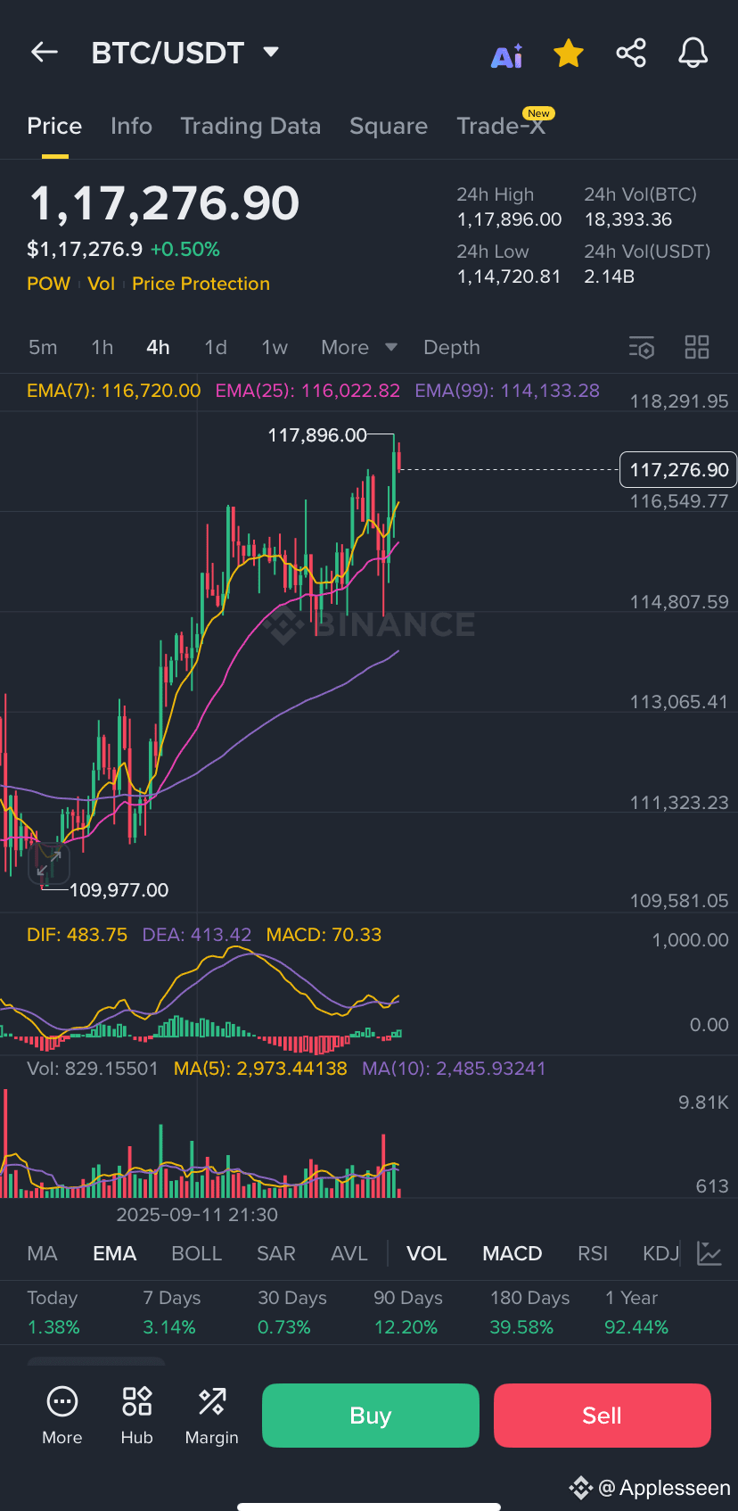This screenshot has width=738, height=1511.
Task: Select the 1w timeframe
Action: click(275, 347)
